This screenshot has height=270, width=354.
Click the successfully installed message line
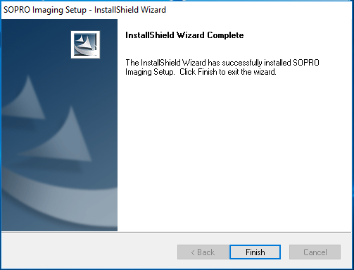click(x=222, y=63)
